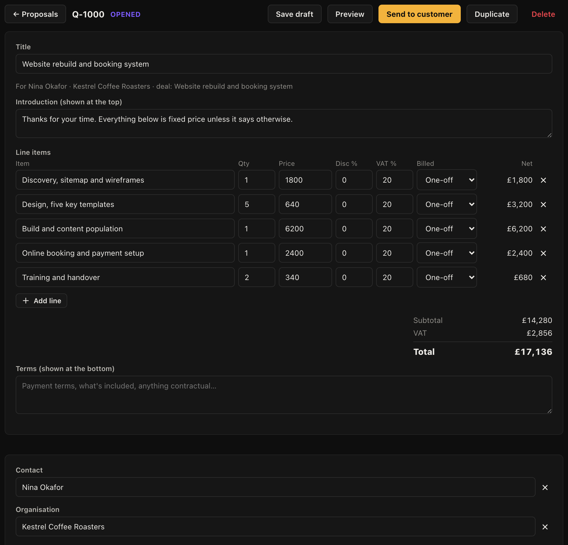Send the proposal to customer
568x545 pixels.
[419, 14]
